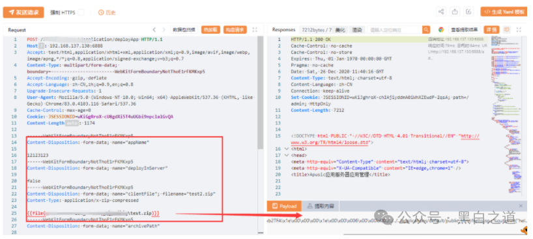Click the 美化 beautify tab in Responses
This screenshot has width=533, height=239.
pyautogui.click(x=340, y=30)
